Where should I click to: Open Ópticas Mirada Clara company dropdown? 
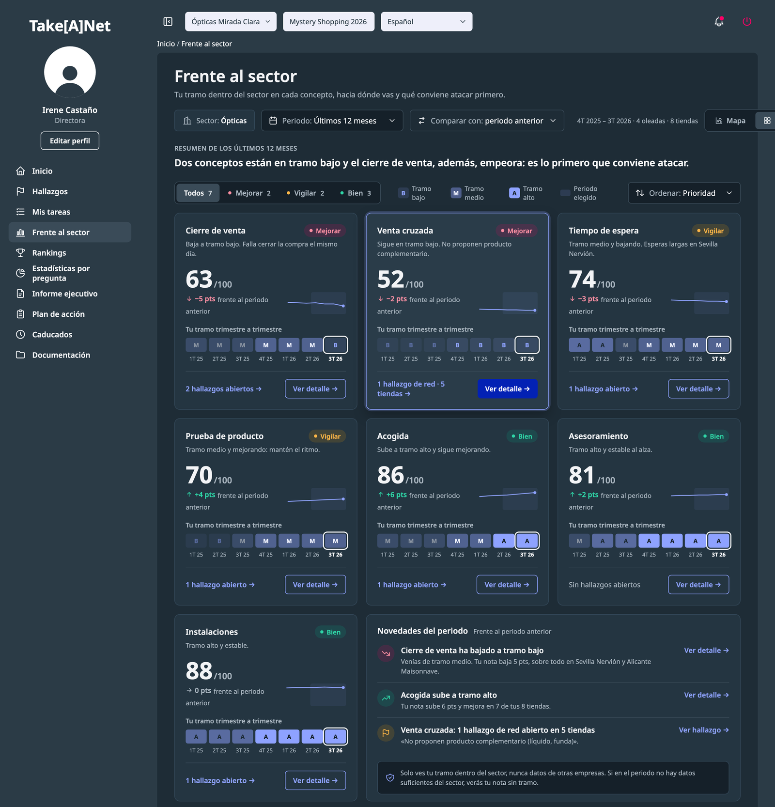[x=231, y=22]
